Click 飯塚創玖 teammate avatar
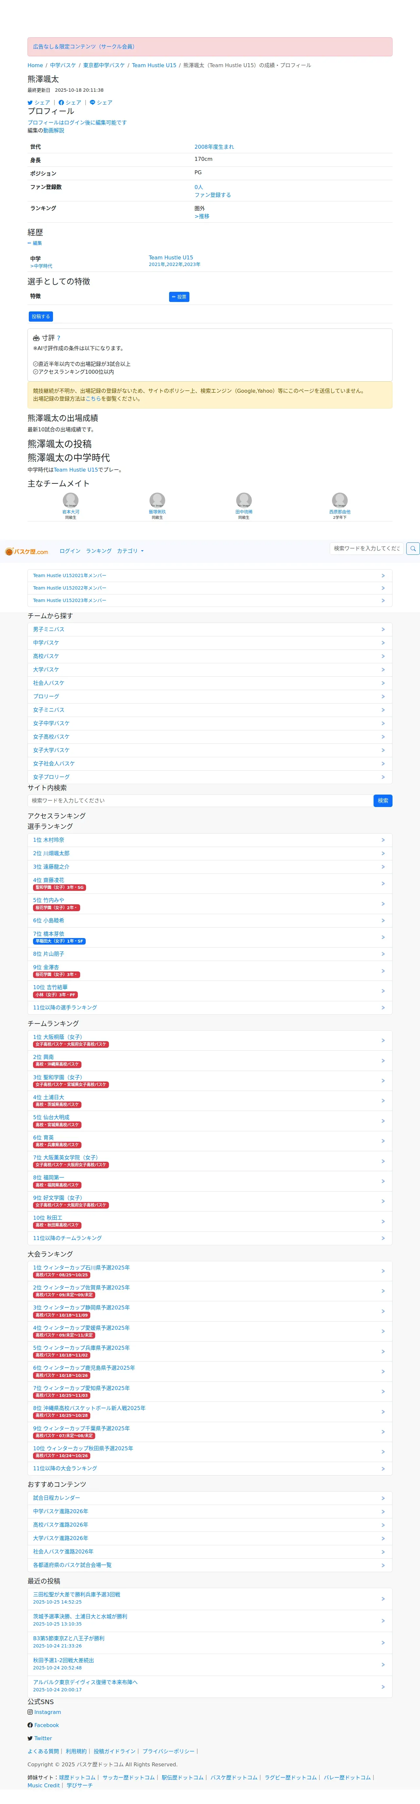This screenshot has width=420, height=1804. pyautogui.click(x=157, y=500)
